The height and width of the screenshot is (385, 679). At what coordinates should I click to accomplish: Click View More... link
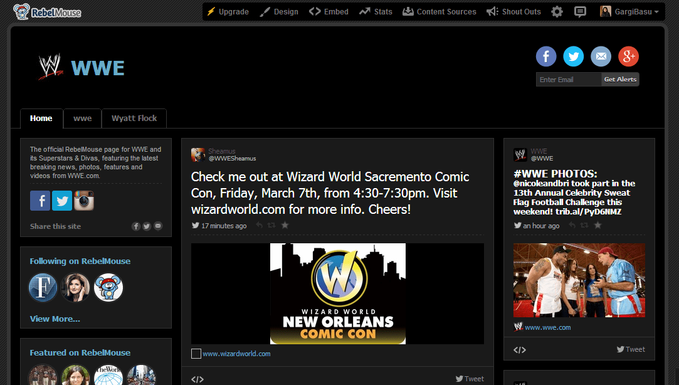[55, 319]
